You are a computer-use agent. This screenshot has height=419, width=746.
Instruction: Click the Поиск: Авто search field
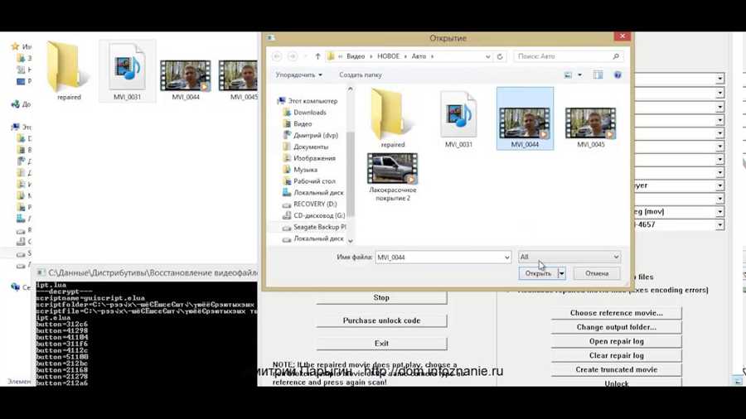[x=569, y=56]
